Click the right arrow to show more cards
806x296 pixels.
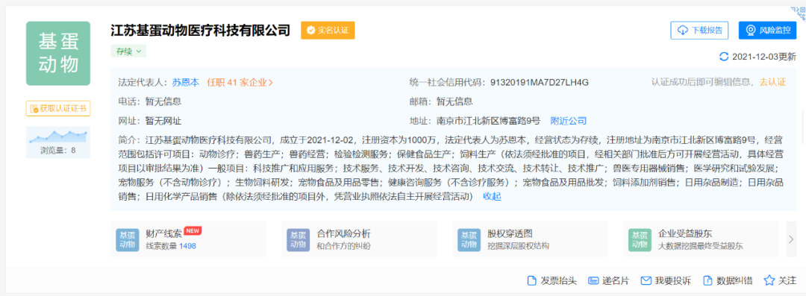[791, 239]
